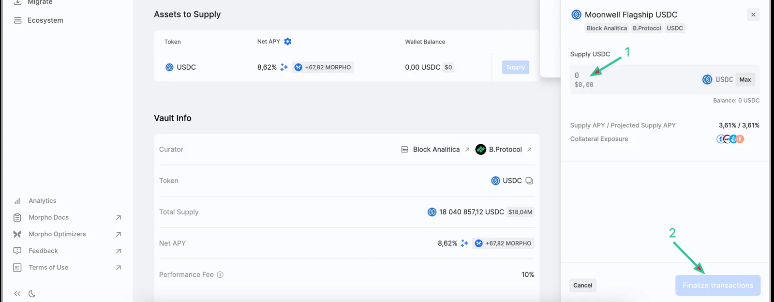Viewport: 774px width, 302px height.
Task: Copy the USDC token address icon
Action: [x=529, y=181]
